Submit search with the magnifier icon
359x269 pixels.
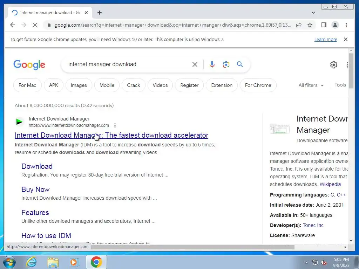coord(240,64)
